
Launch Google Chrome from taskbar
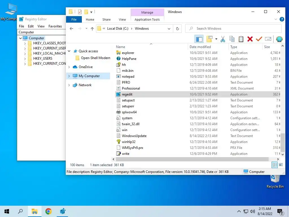coord(48,211)
